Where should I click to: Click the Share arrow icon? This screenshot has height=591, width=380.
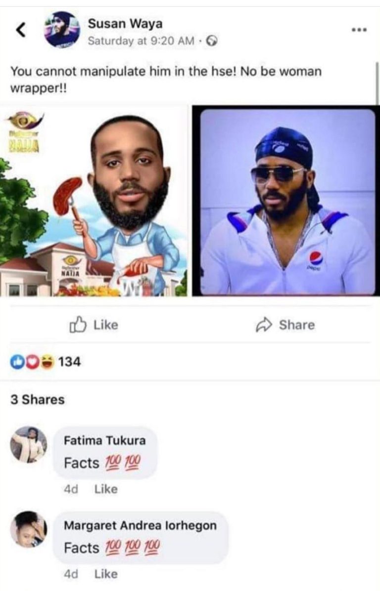pyautogui.click(x=264, y=325)
